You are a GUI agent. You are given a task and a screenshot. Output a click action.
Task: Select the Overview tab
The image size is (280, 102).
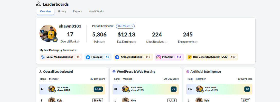click(x=45, y=11)
